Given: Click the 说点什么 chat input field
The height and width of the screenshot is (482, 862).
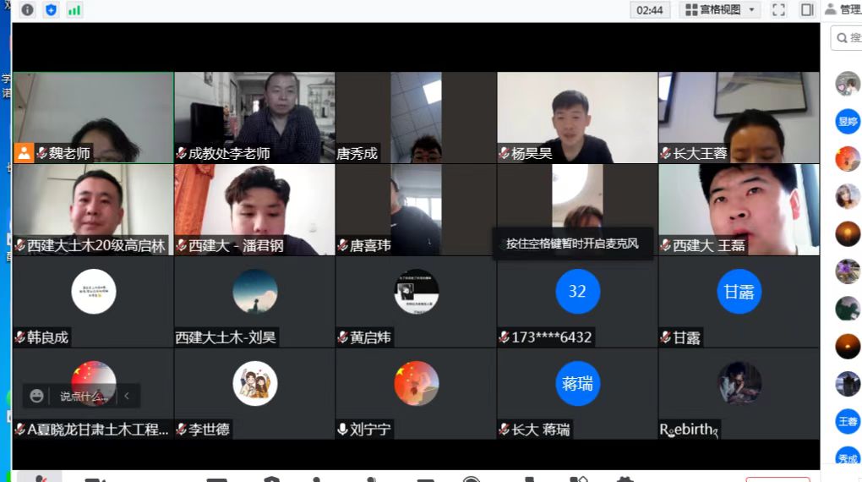Looking at the screenshot, I should (x=84, y=396).
